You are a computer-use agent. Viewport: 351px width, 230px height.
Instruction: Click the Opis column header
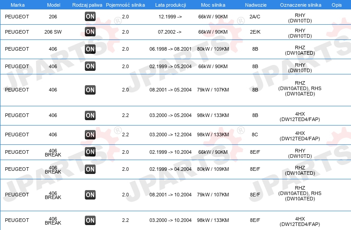coord(337,5)
